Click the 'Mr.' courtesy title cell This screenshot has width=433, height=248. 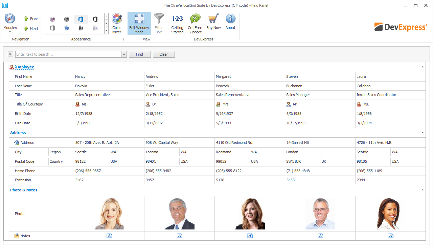(x=320, y=104)
